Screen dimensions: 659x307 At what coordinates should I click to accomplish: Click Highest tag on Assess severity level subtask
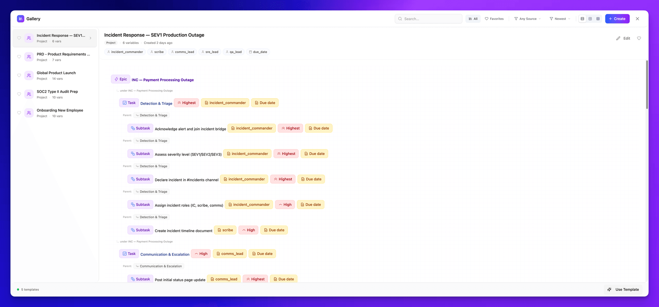[286, 153]
